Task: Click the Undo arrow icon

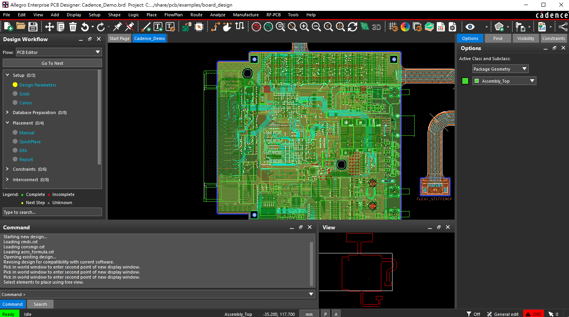Action: 85,26
